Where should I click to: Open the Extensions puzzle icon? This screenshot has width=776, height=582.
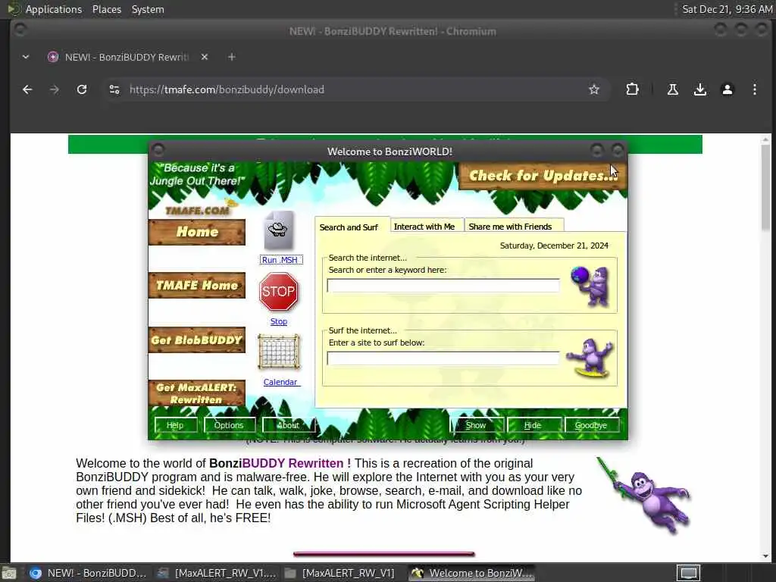pyautogui.click(x=632, y=89)
